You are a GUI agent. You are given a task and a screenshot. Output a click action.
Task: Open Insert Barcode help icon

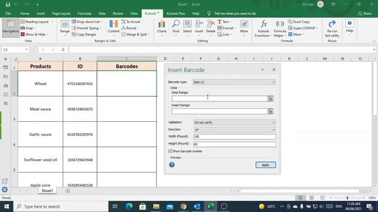(x=172, y=165)
